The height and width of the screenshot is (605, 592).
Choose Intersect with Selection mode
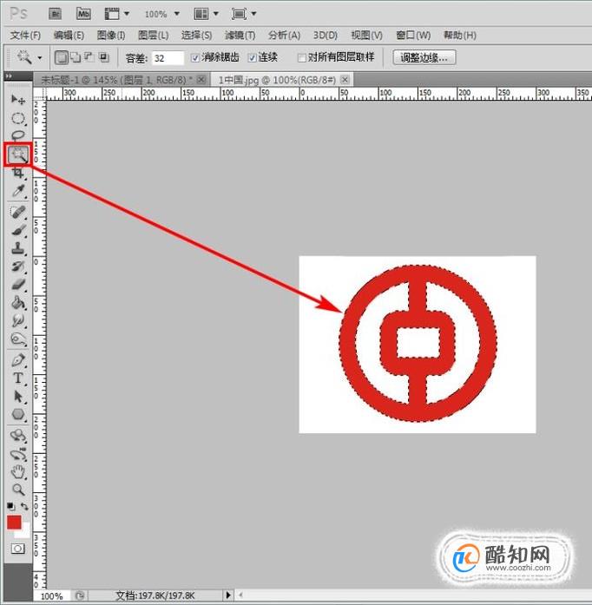click(x=103, y=57)
